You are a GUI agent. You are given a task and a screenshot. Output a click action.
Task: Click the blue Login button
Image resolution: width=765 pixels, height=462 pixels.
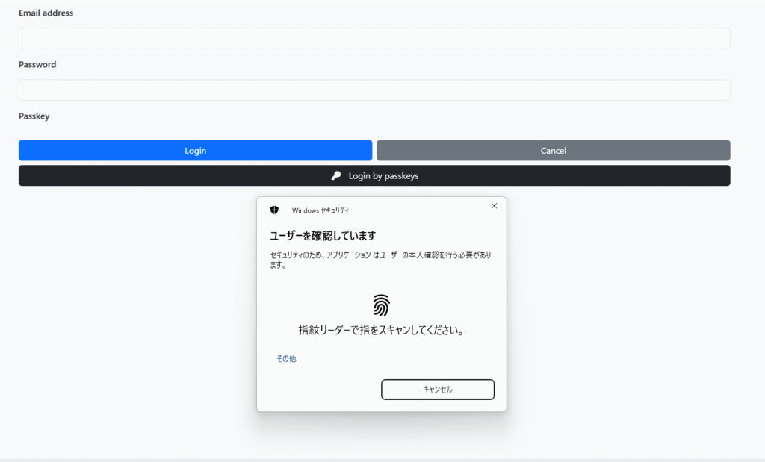[x=195, y=151]
